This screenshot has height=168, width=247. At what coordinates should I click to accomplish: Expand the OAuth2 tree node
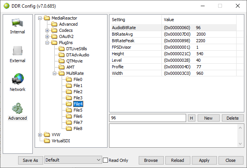(47, 36)
